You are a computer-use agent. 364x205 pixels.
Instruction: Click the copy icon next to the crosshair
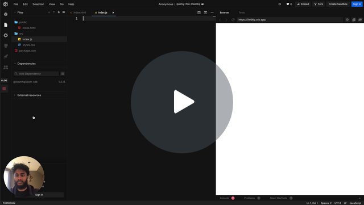coord(354,20)
